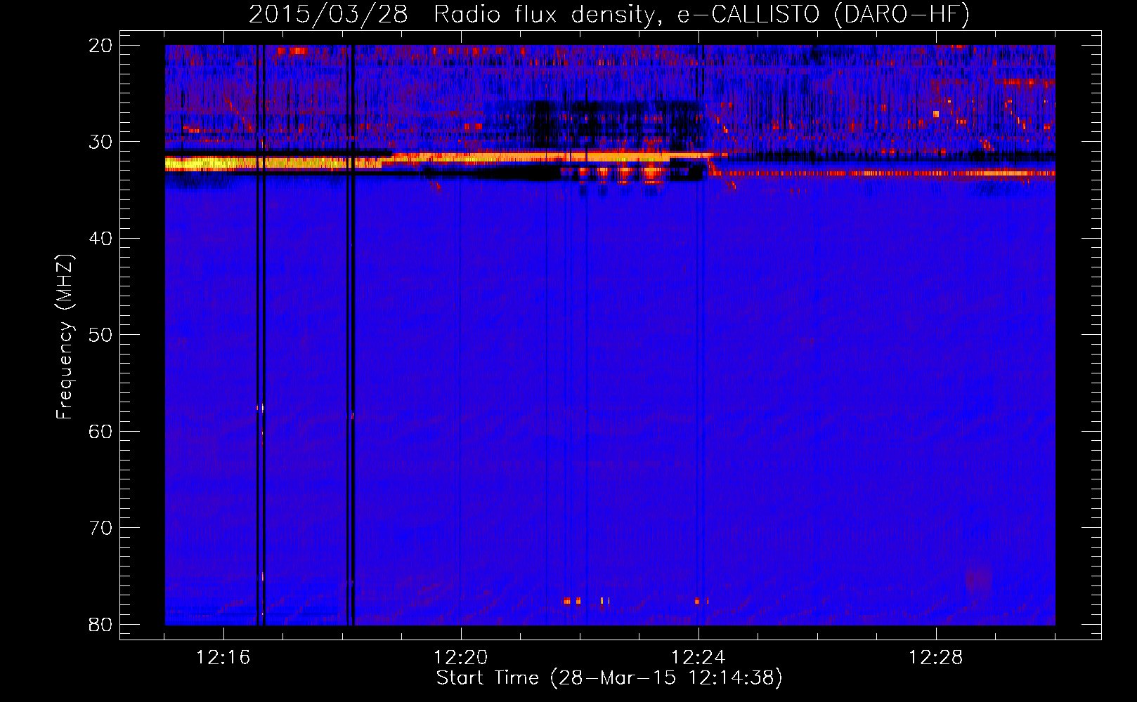The height and width of the screenshot is (702, 1137).
Task: Click the 80 frequency tick label
Action: [x=100, y=625]
